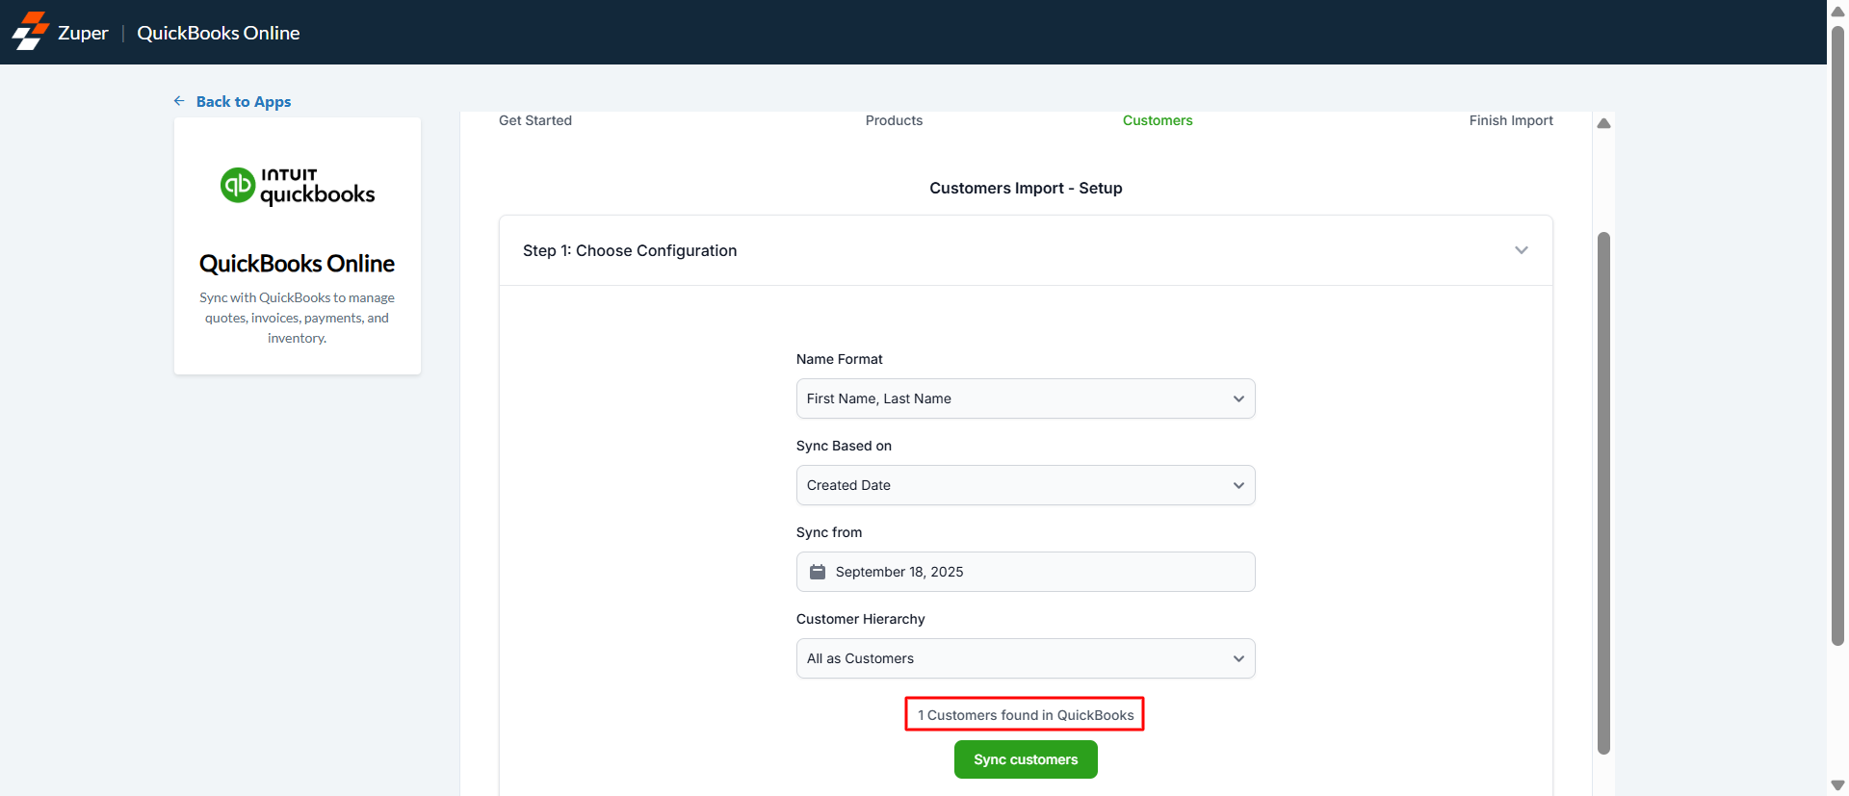
Task: Select the Customers step tab
Action: [x=1158, y=120]
